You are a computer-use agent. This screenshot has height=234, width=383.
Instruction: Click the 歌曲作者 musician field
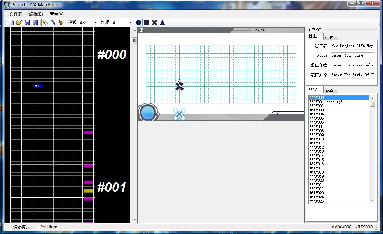[353, 65]
